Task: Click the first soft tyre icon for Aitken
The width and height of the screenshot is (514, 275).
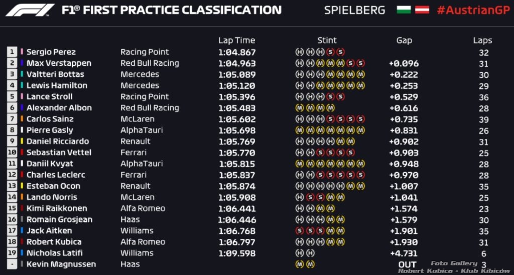Action: point(299,231)
